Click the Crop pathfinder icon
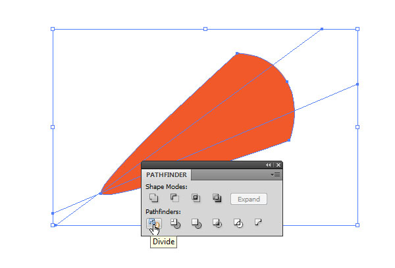Image resolution: width=395 pixels, height=268 pixels. pos(217,223)
